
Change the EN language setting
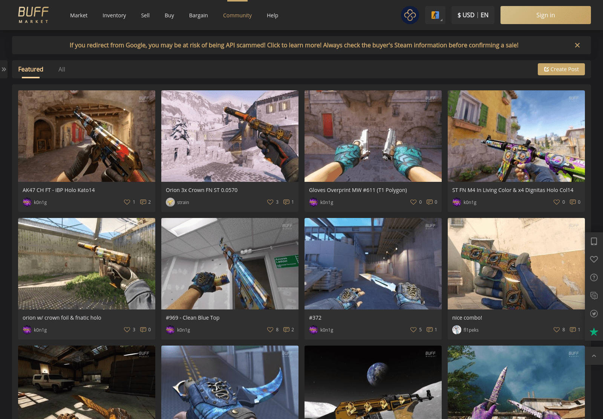coord(484,15)
